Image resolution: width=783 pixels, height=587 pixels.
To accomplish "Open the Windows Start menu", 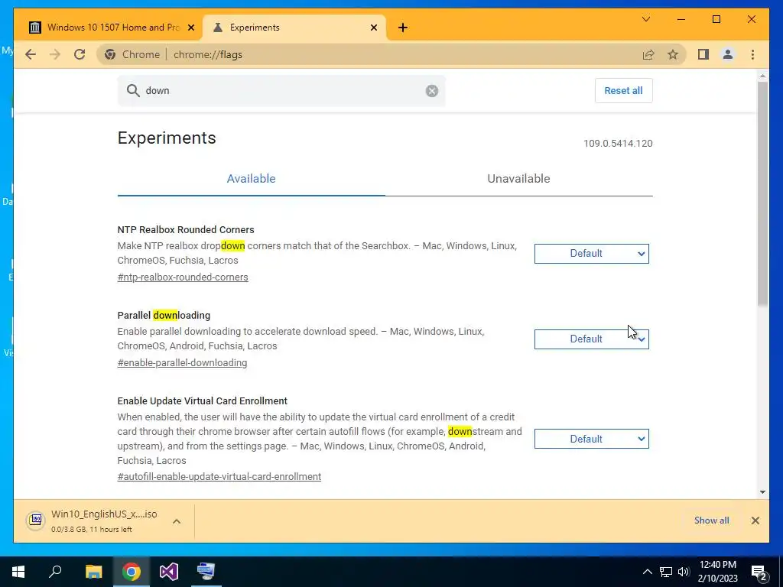I will pyautogui.click(x=18, y=572).
